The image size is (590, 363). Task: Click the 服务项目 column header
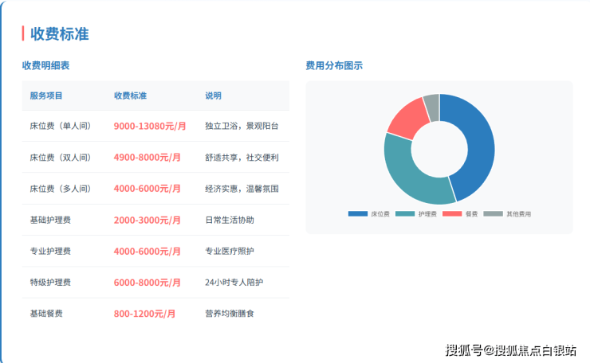(x=46, y=96)
